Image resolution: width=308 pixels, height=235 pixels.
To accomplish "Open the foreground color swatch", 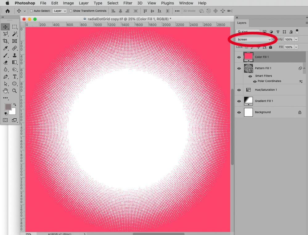I will pos(8,107).
